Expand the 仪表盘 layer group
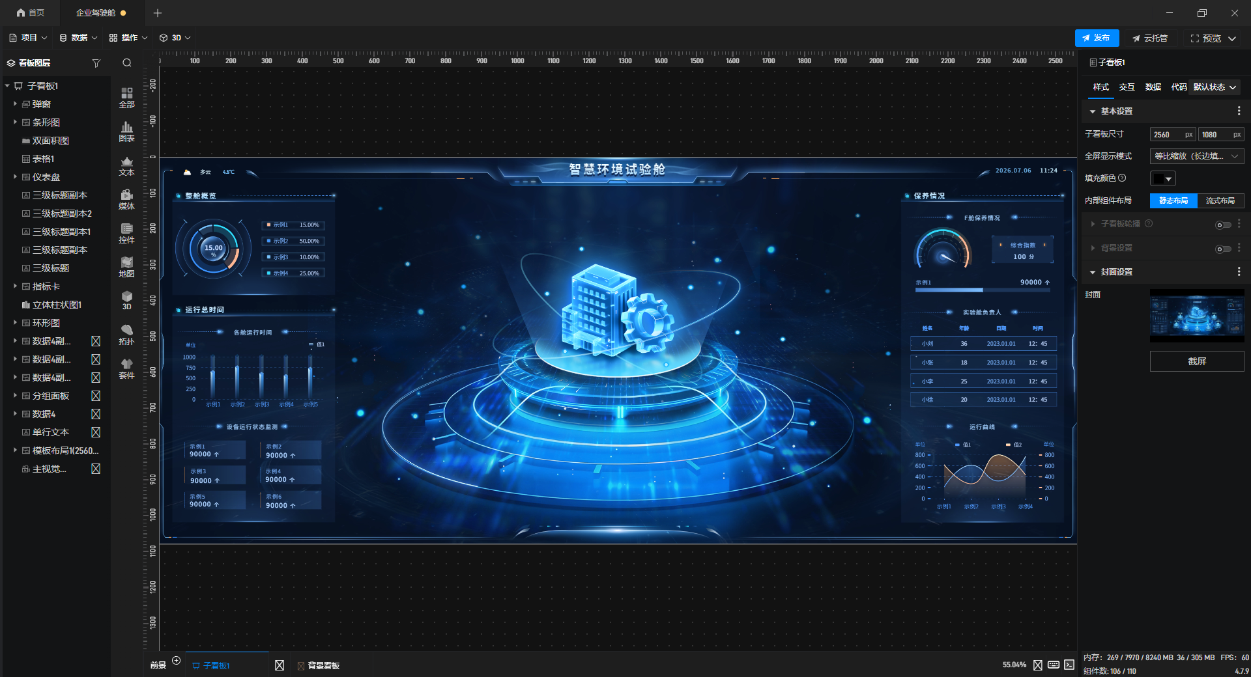 pos(15,176)
